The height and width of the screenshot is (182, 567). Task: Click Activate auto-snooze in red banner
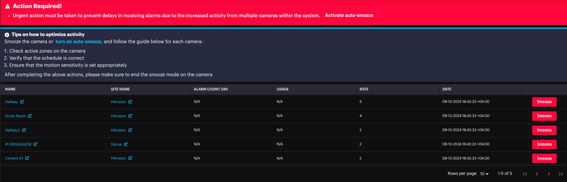(349, 15)
